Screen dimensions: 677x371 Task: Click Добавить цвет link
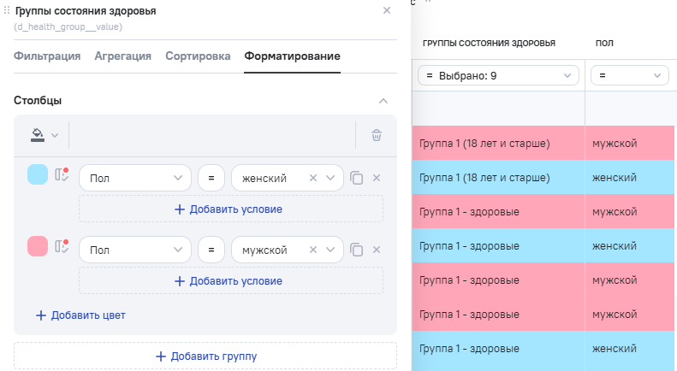80,315
